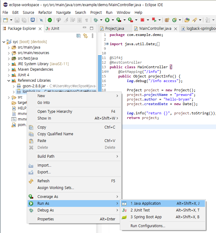This screenshot has height=233, width=216.
Task: Open the Source menu
Action: click(x=28, y=13)
